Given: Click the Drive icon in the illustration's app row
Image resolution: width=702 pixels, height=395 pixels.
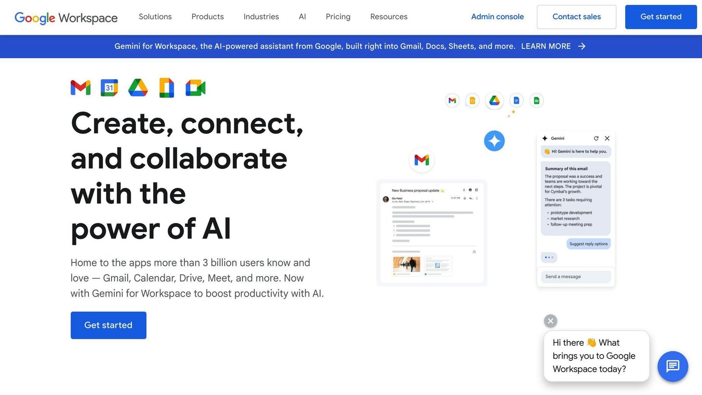Looking at the screenshot, I should coord(494,101).
